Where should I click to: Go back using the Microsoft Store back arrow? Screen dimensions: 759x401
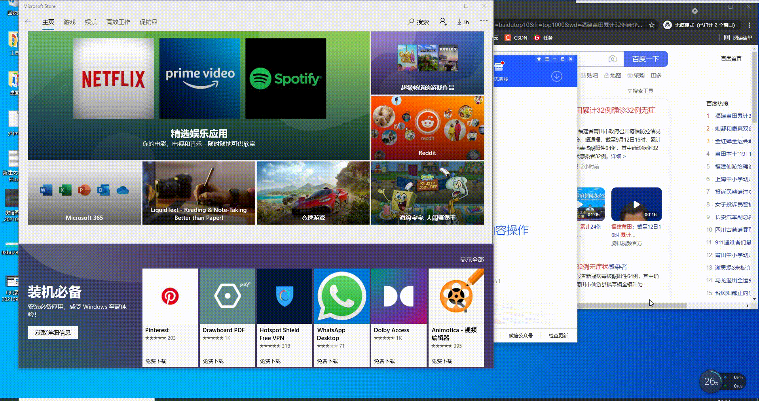(28, 22)
